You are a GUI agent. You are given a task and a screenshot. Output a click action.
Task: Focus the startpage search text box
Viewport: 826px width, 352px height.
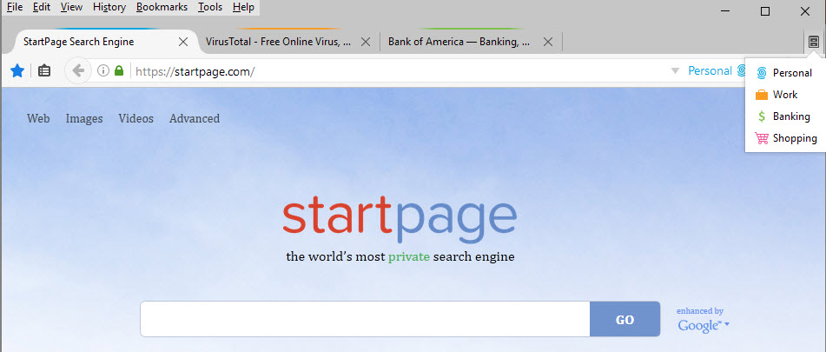coord(365,319)
